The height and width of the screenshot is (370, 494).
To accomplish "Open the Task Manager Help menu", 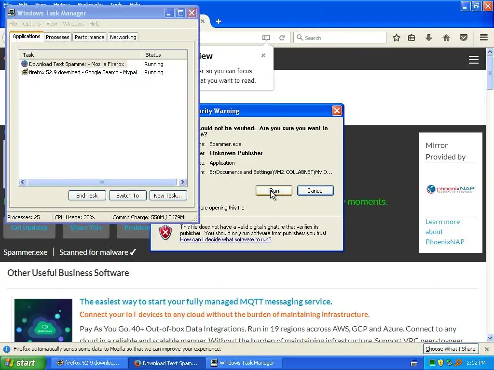I will pyautogui.click(x=94, y=24).
